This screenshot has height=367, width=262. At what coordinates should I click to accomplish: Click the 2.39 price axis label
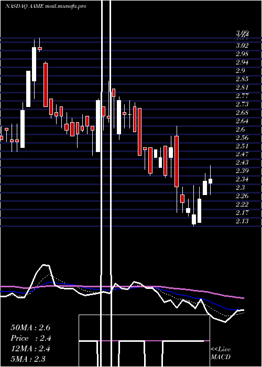pyautogui.click(x=242, y=170)
